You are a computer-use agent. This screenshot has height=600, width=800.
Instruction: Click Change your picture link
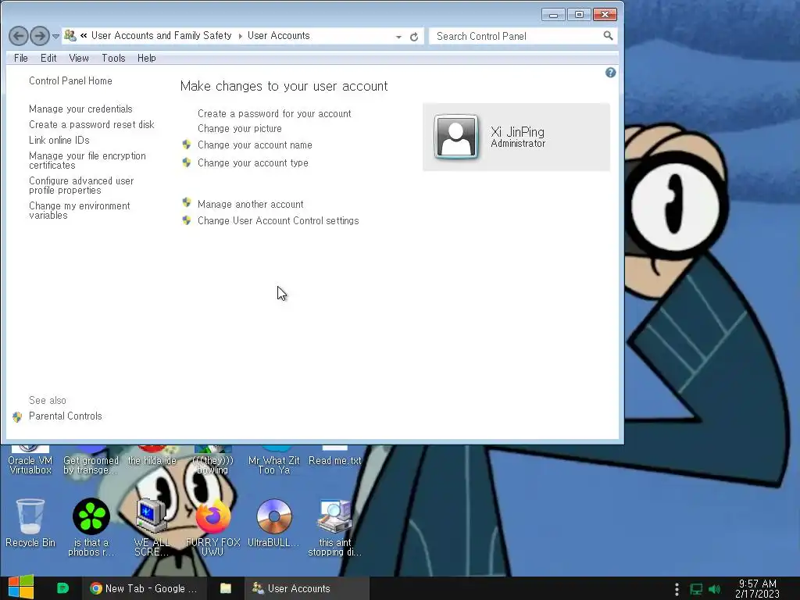coord(239,129)
